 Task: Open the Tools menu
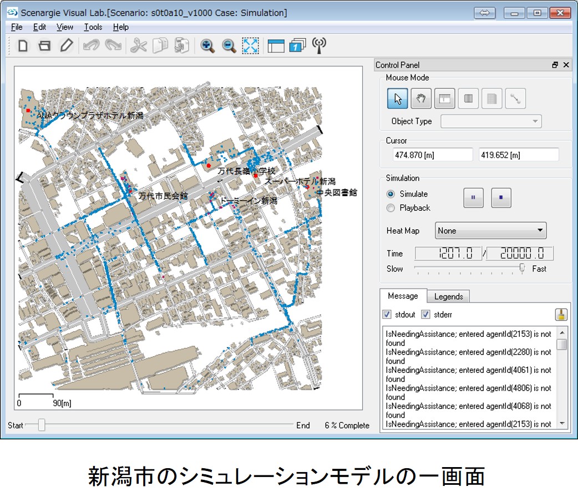point(93,27)
